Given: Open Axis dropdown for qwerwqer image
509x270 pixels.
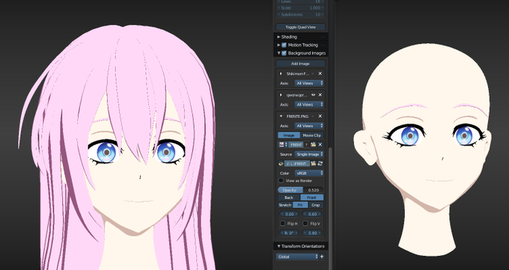Looking at the screenshot, I should pos(309,105).
